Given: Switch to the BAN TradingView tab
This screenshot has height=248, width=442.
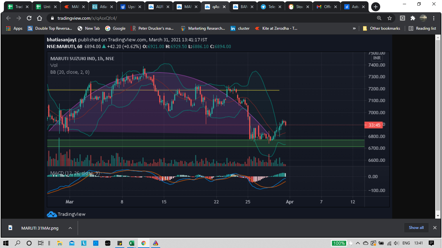Looking at the screenshot, I should [x=243, y=7].
